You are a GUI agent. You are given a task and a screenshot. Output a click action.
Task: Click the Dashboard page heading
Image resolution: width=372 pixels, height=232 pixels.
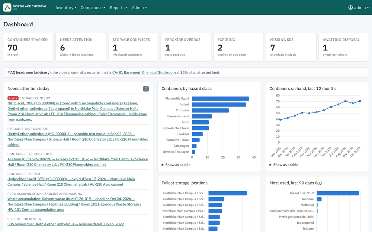click(x=18, y=24)
